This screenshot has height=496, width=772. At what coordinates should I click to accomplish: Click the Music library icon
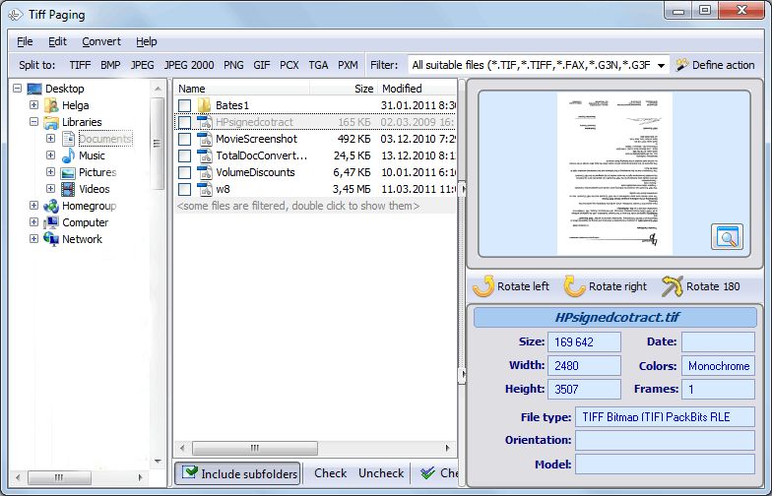[x=68, y=155]
